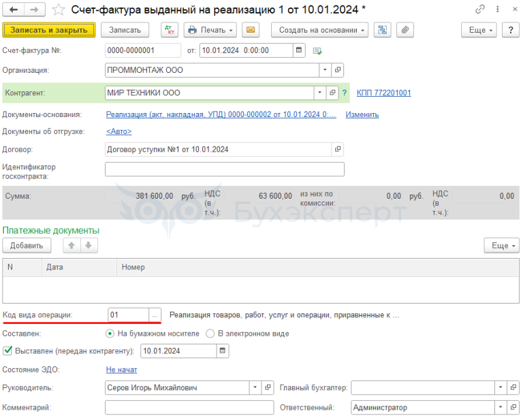The image size is (523, 420).
Task: Add document to favorites with star icon
Action: 59,10
